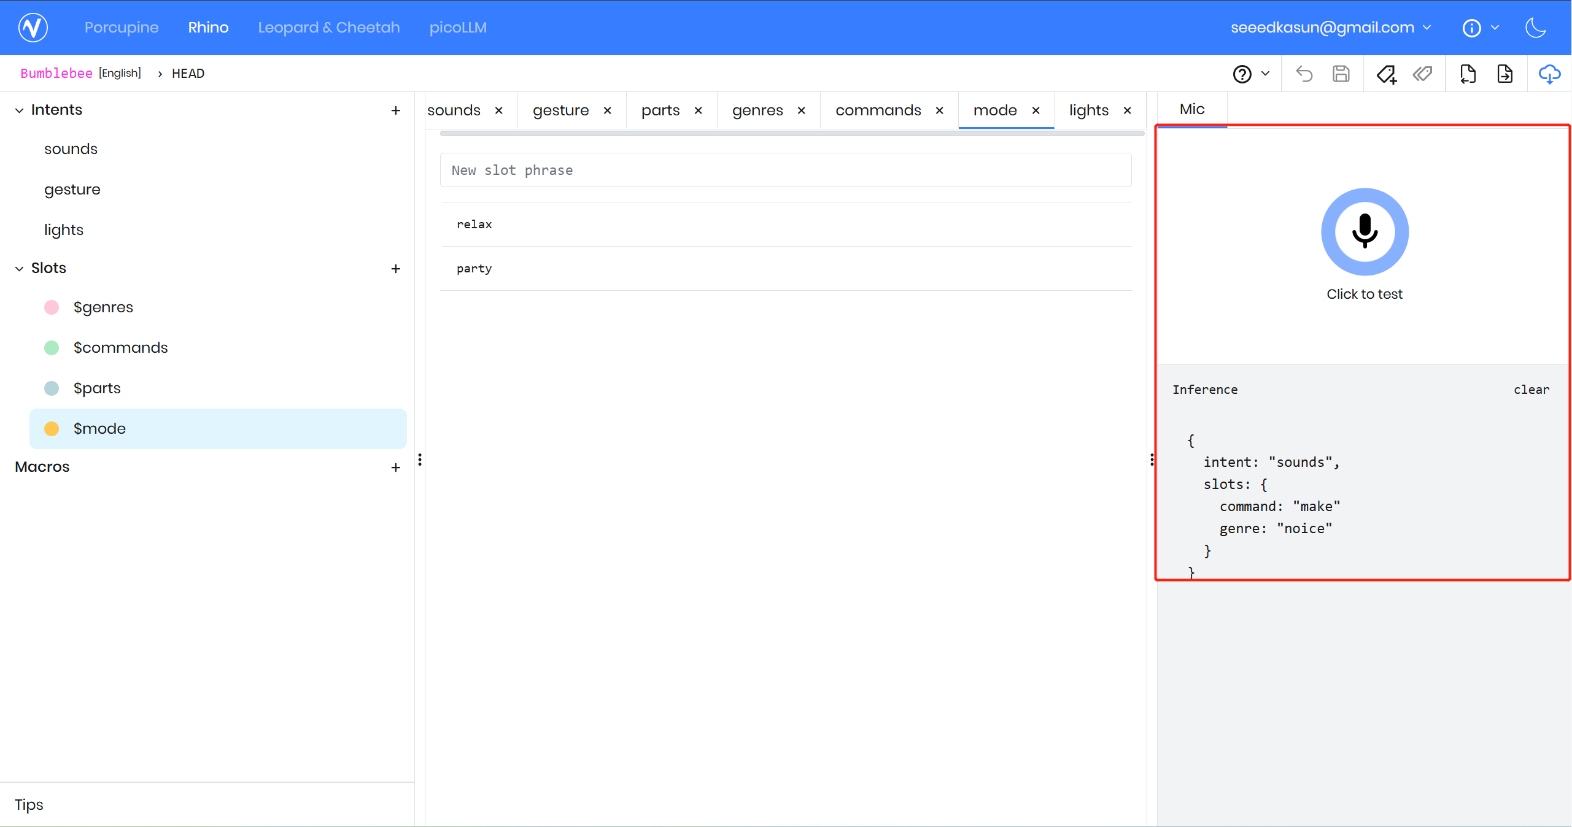Collapse the Intents section
This screenshot has width=1572, height=827.
coord(20,110)
